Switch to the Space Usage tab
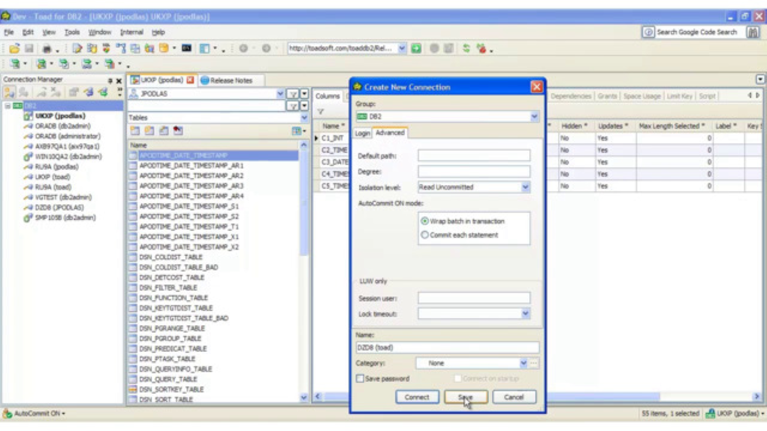This screenshot has width=767, height=431. pos(642,96)
